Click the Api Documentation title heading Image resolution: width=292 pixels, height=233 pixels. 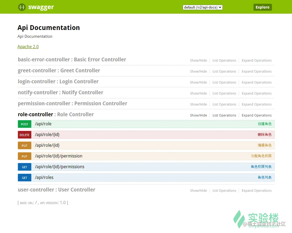coord(49,28)
